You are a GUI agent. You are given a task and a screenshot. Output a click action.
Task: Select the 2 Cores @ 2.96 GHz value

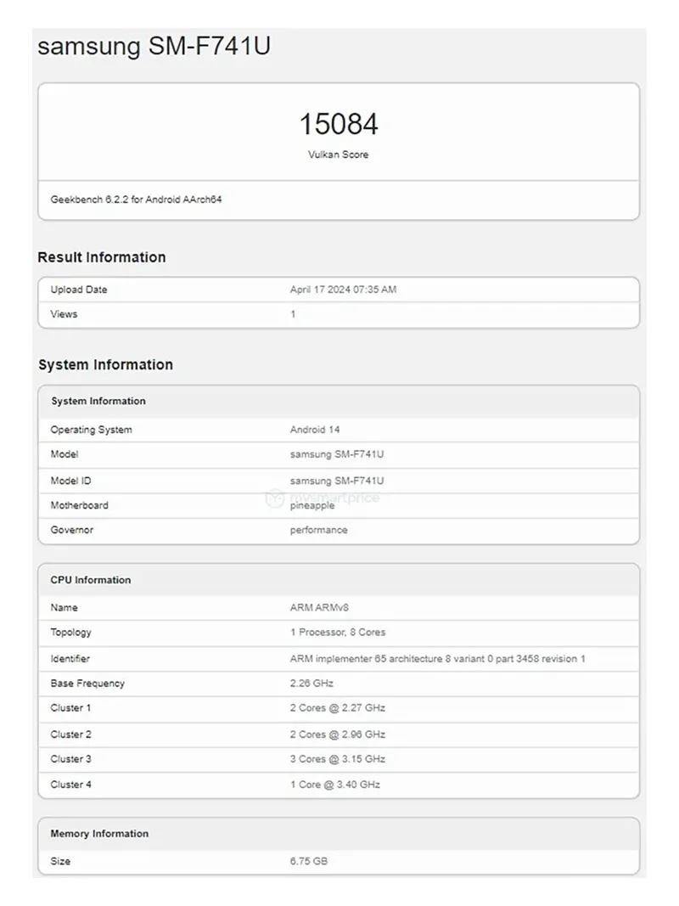pos(337,735)
